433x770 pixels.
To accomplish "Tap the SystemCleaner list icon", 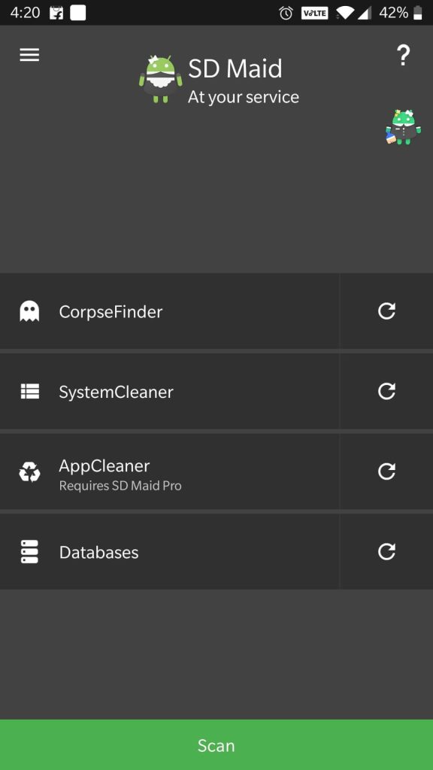I will pyautogui.click(x=29, y=391).
